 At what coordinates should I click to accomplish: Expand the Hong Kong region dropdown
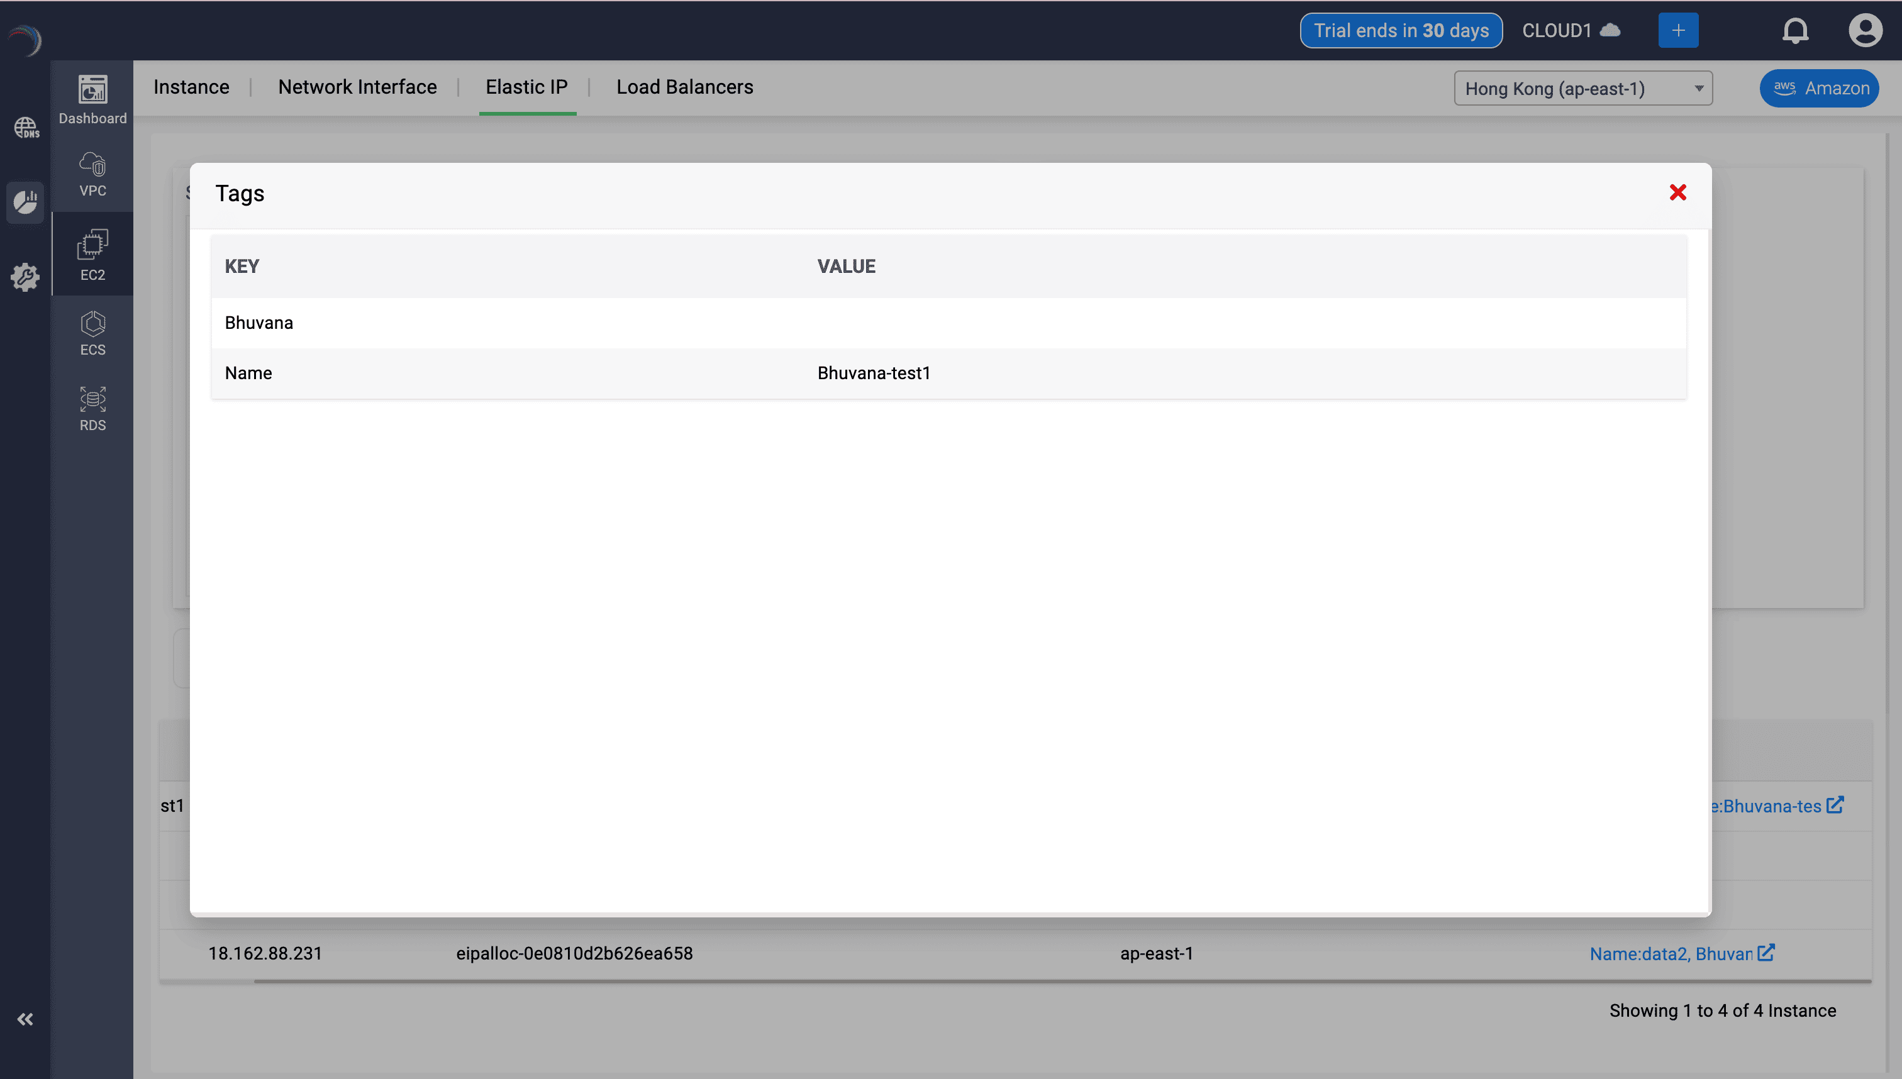pos(1582,88)
